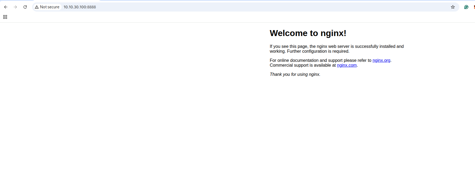Click the forward navigation arrow
Image resolution: width=475 pixels, height=185 pixels.
[15, 7]
